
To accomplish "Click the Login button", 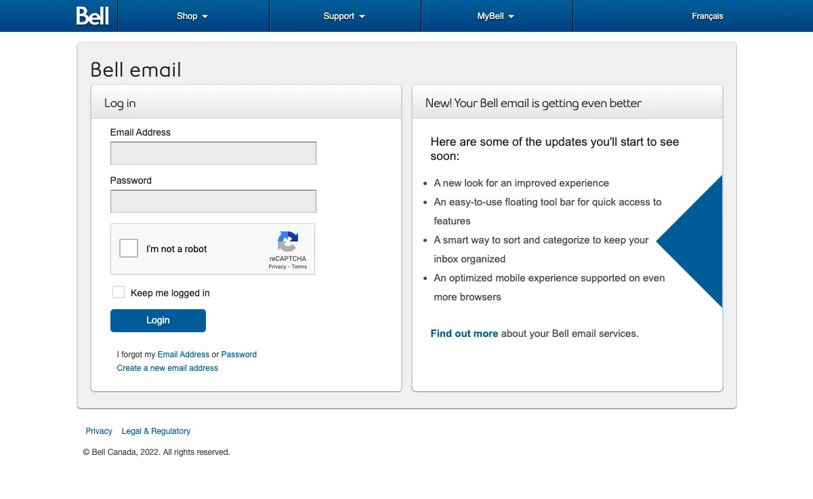I will point(158,321).
